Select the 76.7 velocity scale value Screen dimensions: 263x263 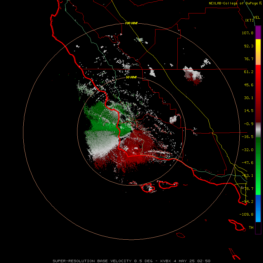pyautogui.click(x=249, y=59)
